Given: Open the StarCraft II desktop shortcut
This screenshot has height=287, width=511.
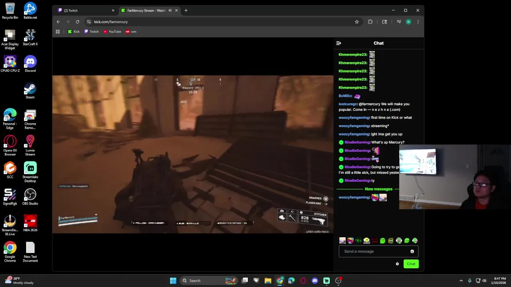Looking at the screenshot, I should (x=30, y=37).
